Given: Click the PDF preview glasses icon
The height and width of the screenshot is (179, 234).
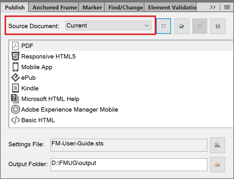Looking at the screenshot, I should pos(218,26).
